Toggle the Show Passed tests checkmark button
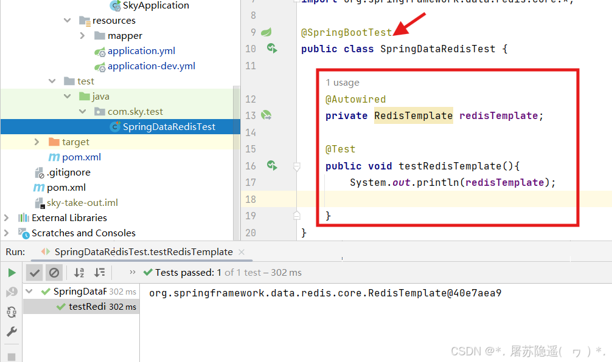The height and width of the screenshot is (362, 612). pos(34,273)
